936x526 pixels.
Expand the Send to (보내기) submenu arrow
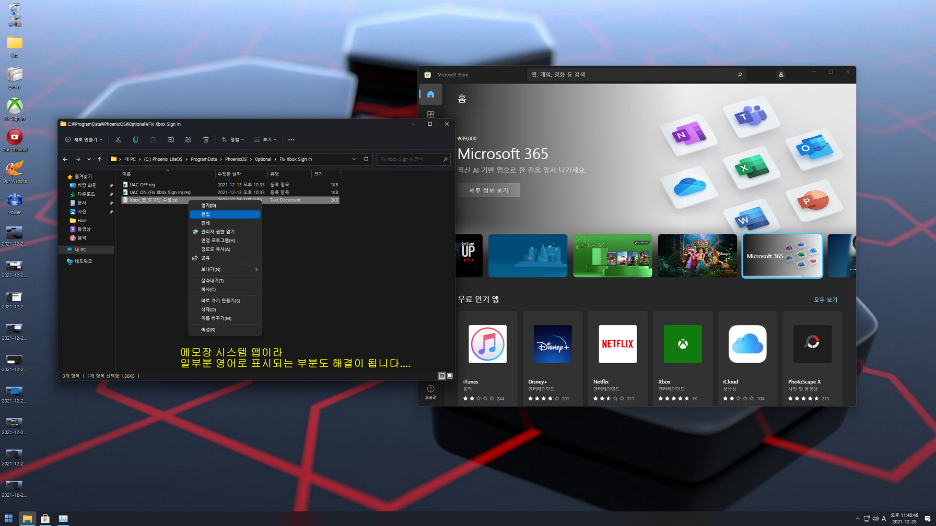(256, 270)
